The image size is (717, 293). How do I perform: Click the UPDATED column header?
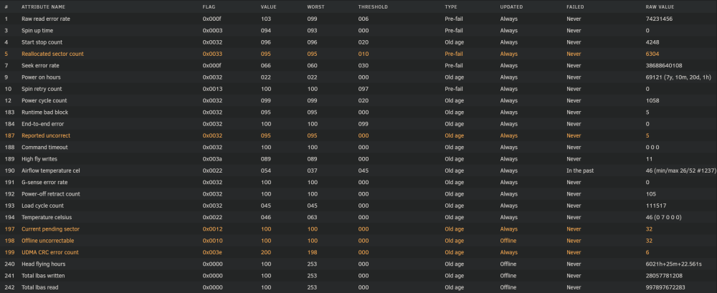(512, 7)
